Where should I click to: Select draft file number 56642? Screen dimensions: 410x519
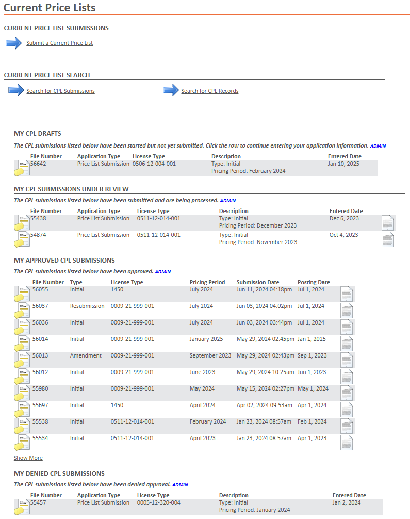click(x=38, y=164)
